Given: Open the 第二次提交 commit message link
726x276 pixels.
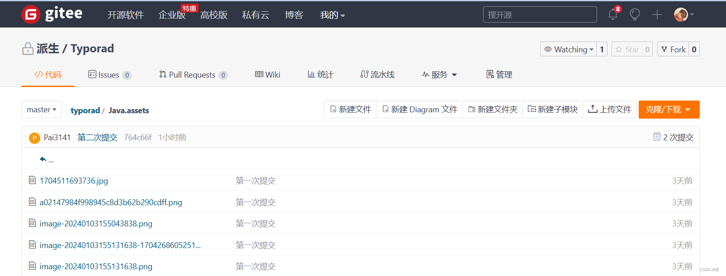Looking at the screenshot, I should pyautogui.click(x=97, y=137).
